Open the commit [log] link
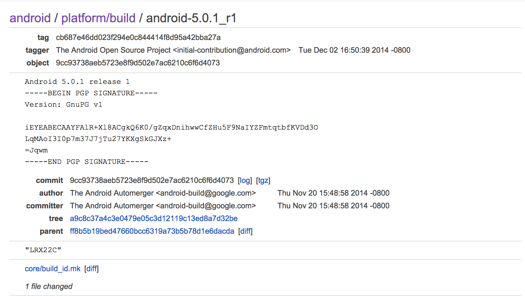The width and height of the screenshot is (525, 296). (245, 180)
